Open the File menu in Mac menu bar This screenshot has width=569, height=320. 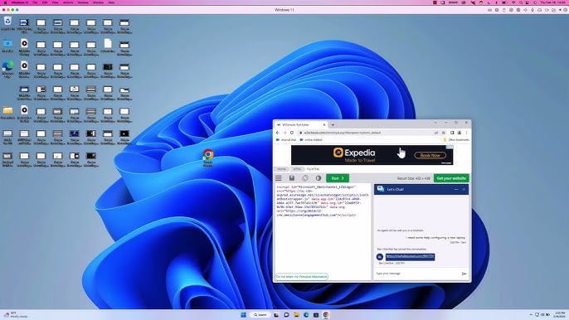tap(35, 2)
